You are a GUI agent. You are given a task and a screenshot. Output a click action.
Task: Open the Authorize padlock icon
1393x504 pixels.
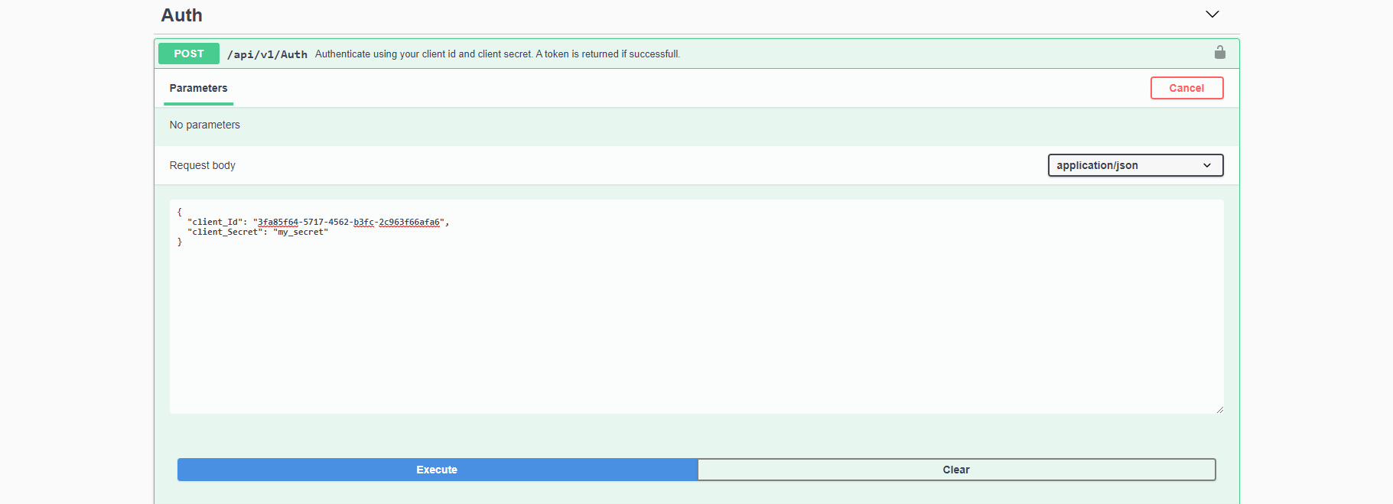pos(1220,52)
